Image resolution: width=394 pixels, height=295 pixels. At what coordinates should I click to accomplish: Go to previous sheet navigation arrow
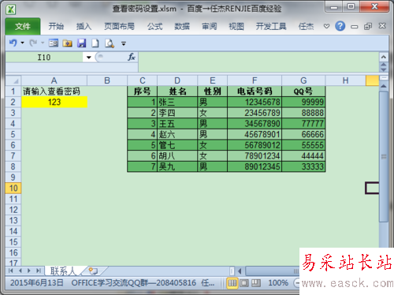click(20, 271)
